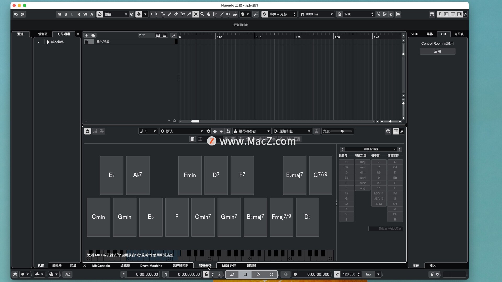Click the track list settings gear
Viewport: 502px width, 282px height.
point(175,121)
